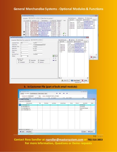The width and height of the screenshot is (117, 152).
Task: Open the Credit Reference tab
Action: [34, 93]
